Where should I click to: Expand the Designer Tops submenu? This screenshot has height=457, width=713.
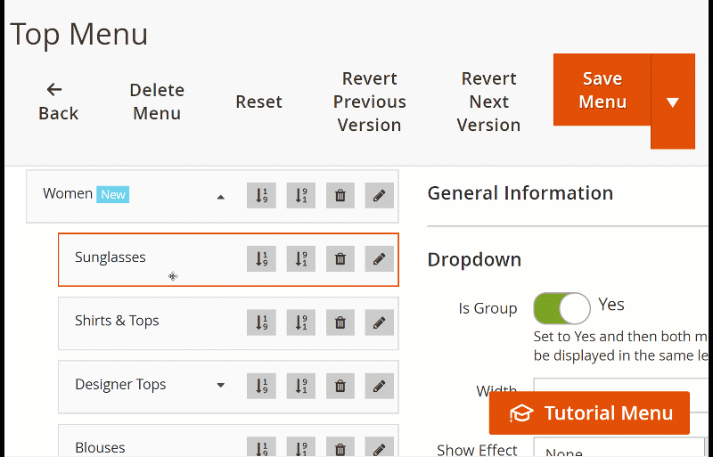pyautogui.click(x=221, y=386)
